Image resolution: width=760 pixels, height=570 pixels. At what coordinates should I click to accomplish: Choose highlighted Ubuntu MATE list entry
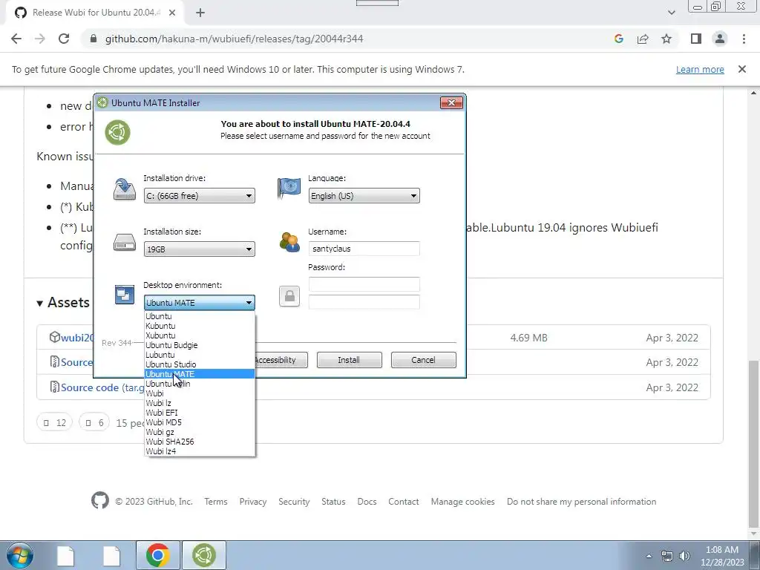click(x=199, y=374)
